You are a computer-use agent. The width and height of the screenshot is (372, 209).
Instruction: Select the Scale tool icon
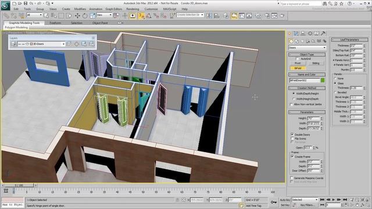(x=92, y=16)
